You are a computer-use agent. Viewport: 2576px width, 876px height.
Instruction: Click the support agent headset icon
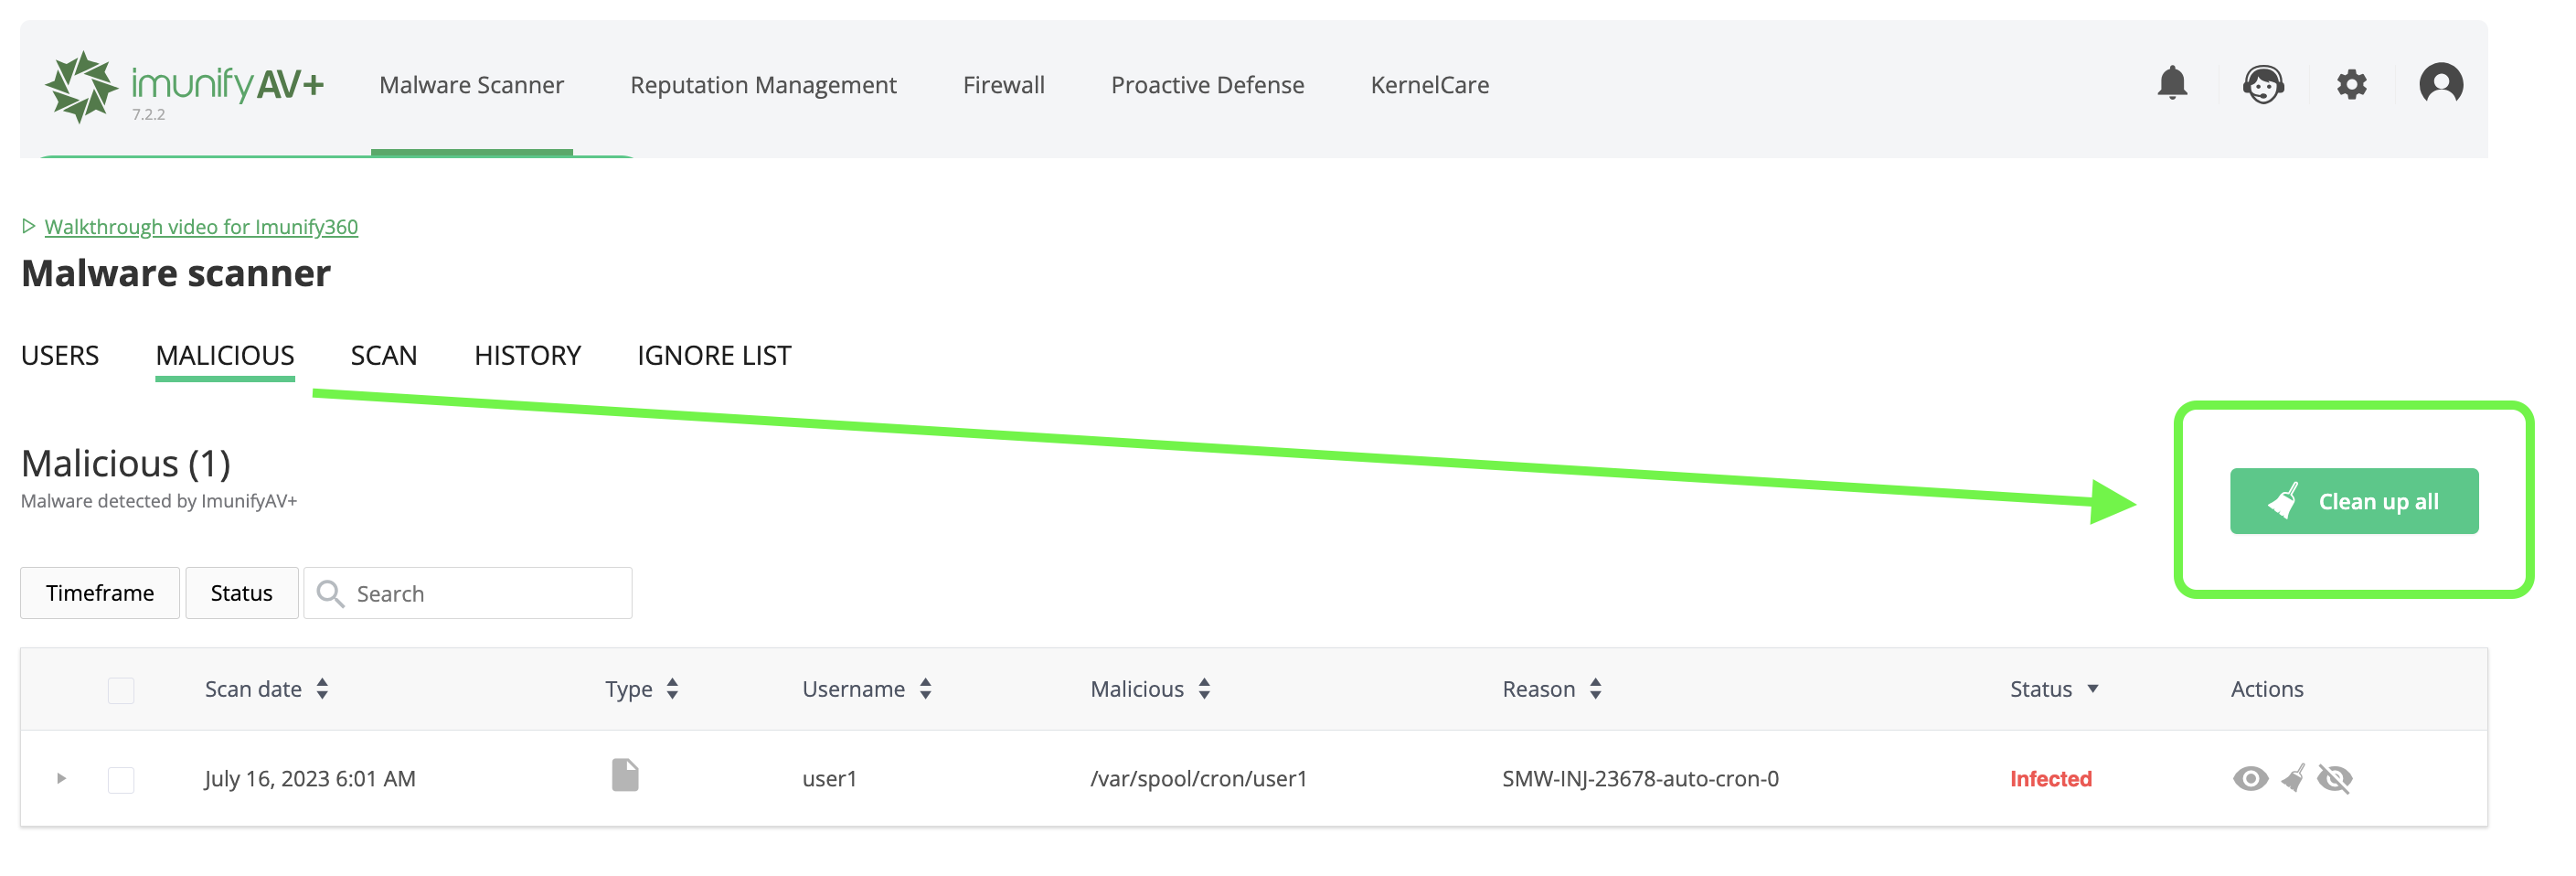(2262, 84)
